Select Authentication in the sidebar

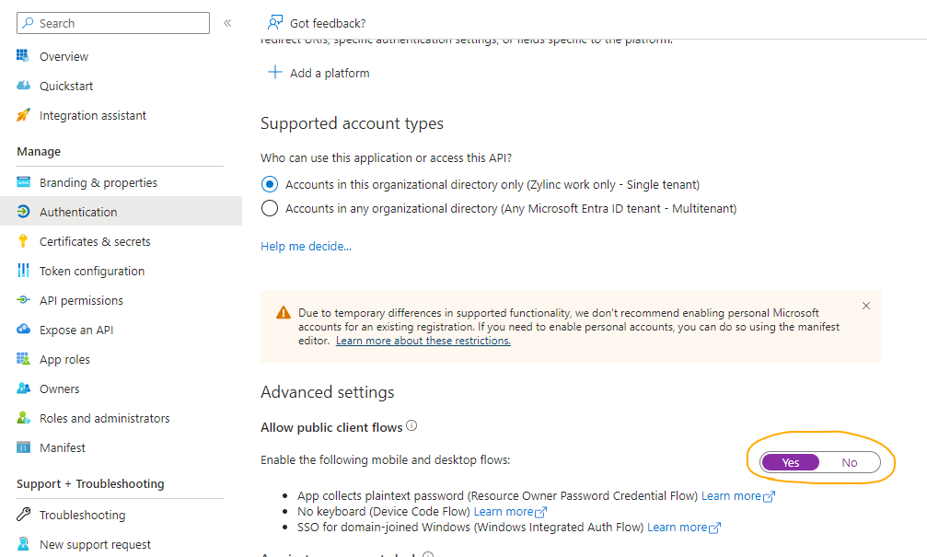point(121,212)
